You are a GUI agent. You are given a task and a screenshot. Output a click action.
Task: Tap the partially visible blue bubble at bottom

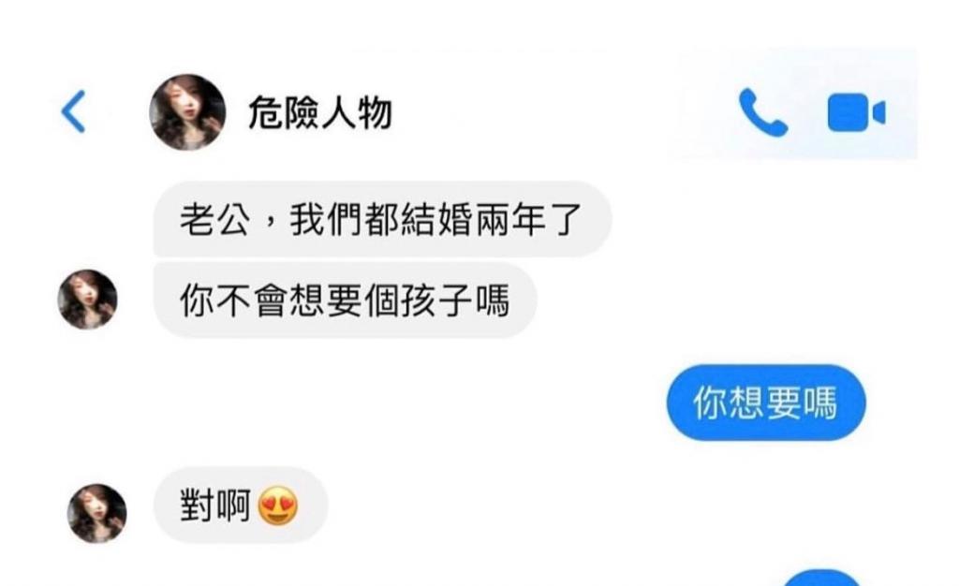point(821,579)
